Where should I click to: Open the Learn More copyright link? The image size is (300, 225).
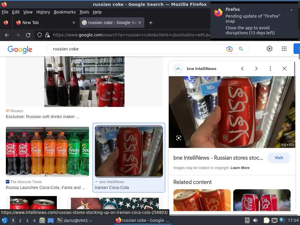[240, 168]
